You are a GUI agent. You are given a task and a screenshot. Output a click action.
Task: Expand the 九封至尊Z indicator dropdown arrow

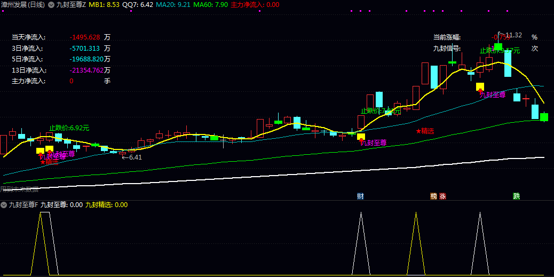(51, 5)
